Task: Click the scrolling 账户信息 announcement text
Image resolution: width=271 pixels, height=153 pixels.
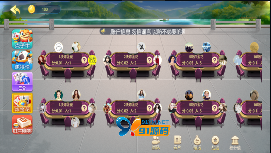Action: (147, 31)
